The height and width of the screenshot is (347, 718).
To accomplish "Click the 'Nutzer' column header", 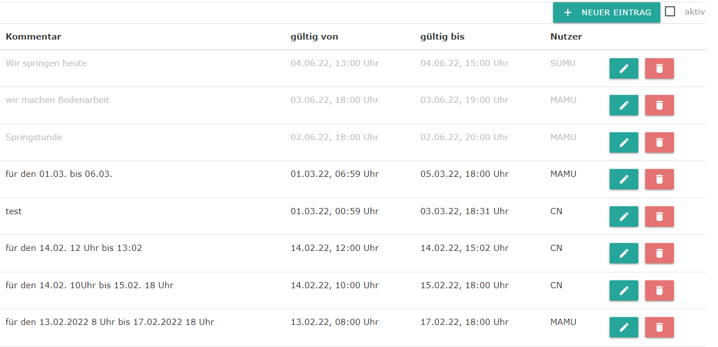I will click(x=566, y=37).
